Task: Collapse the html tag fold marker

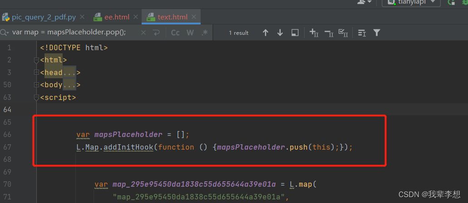Action: tap(36, 60)
